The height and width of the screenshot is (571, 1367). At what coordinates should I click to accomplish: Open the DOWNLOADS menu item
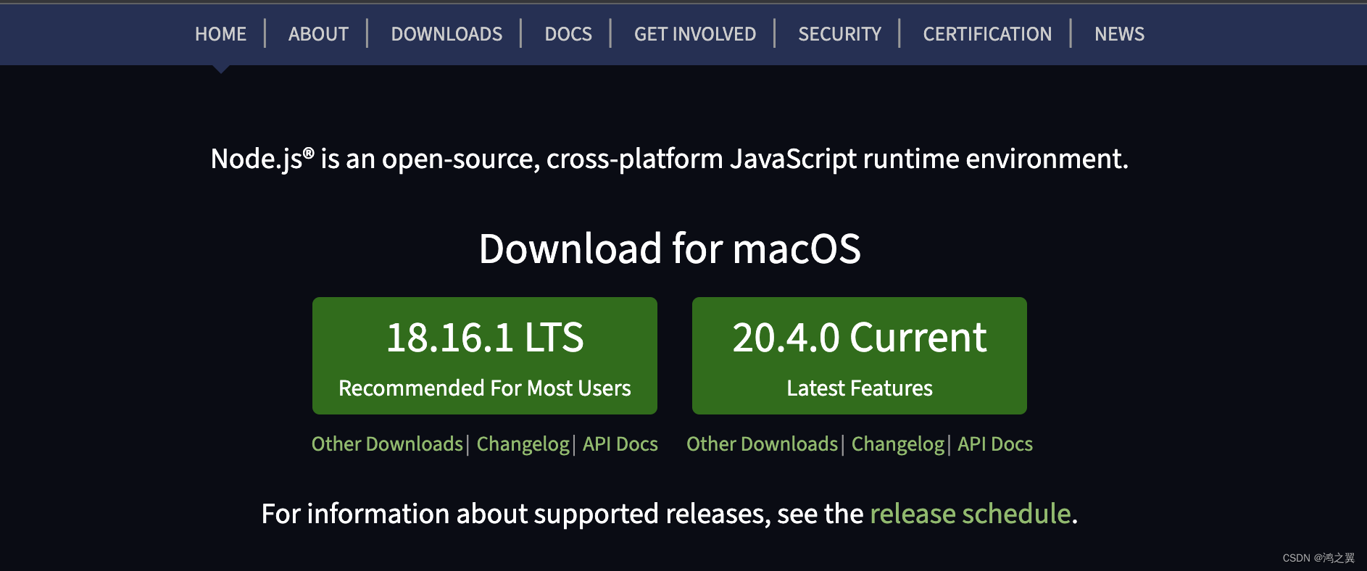click(446, 34)
